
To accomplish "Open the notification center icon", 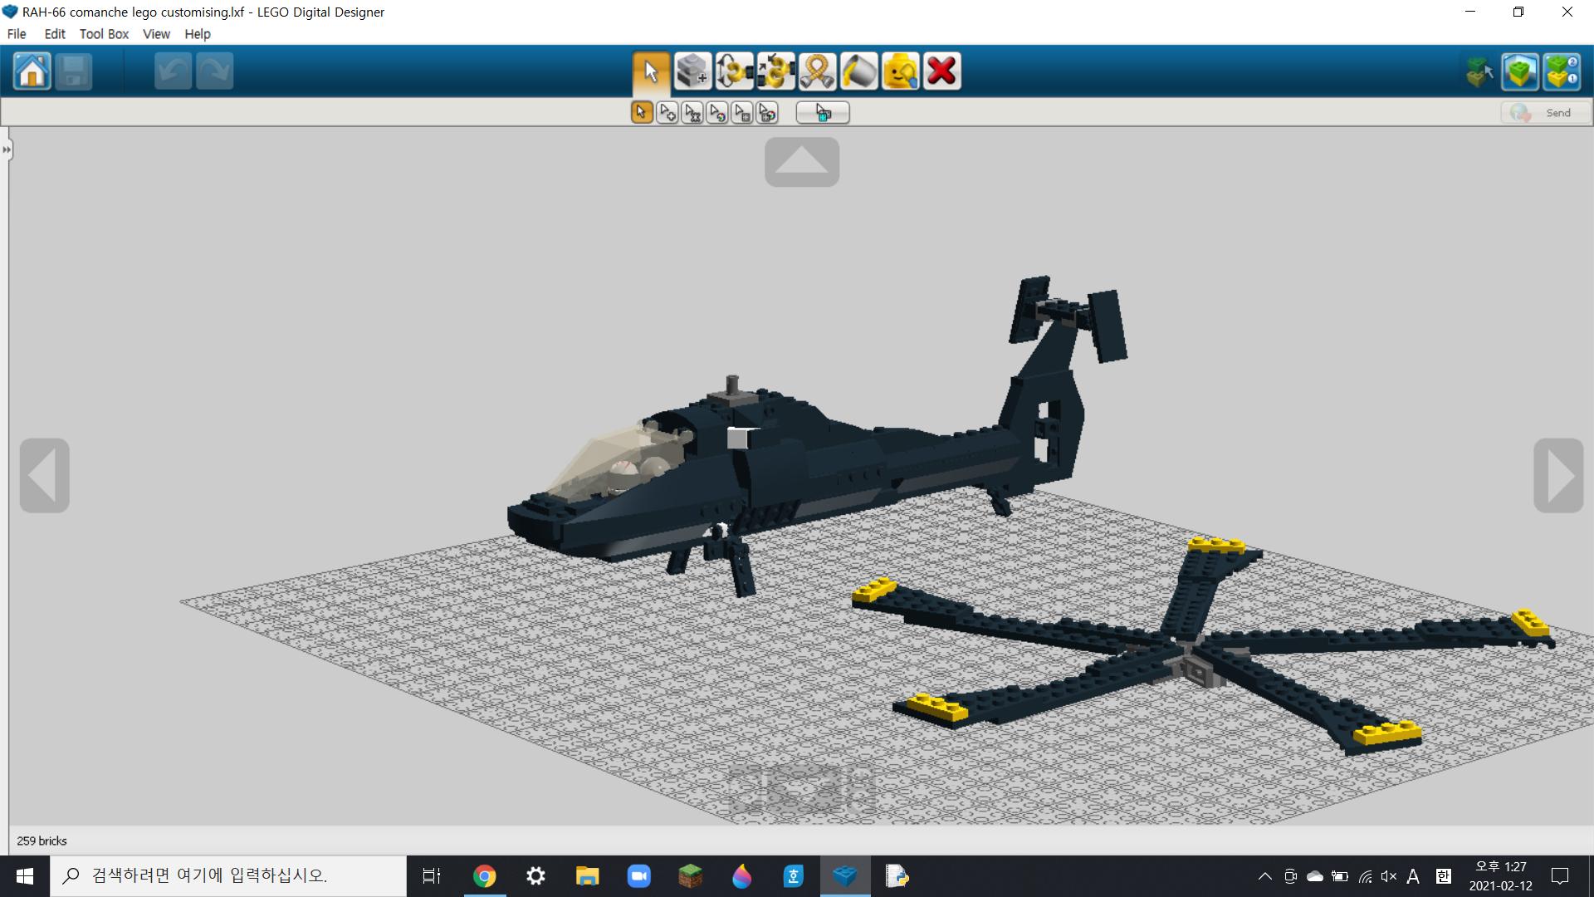I will click(x=1560, y=876).
